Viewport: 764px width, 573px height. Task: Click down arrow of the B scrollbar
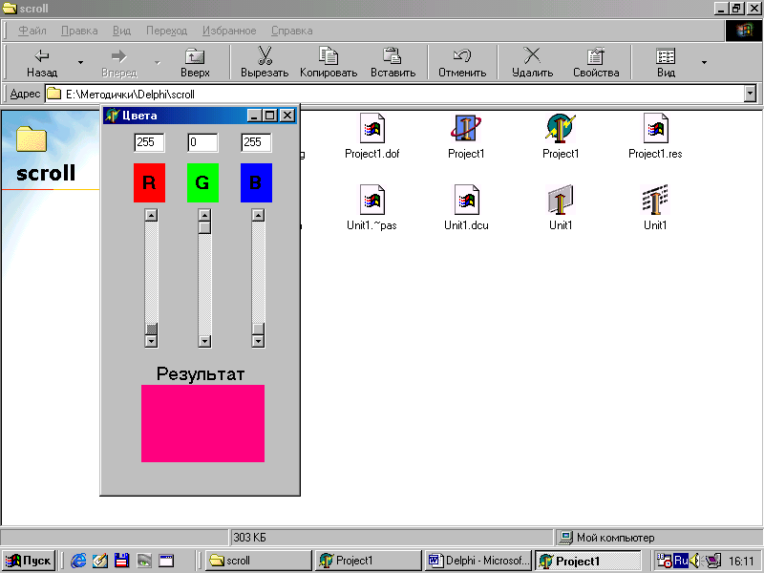pos(258,341)
